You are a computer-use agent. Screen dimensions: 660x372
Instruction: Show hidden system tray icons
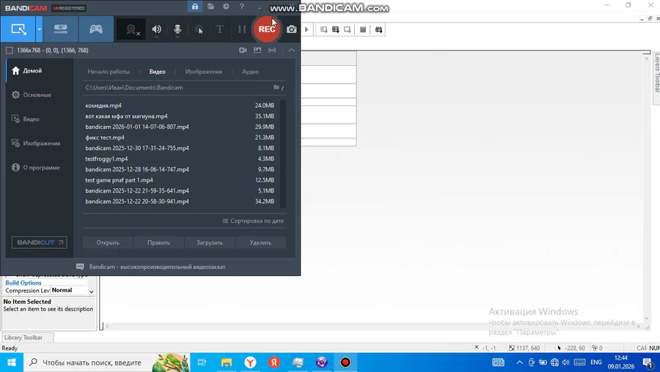[520, 362]
